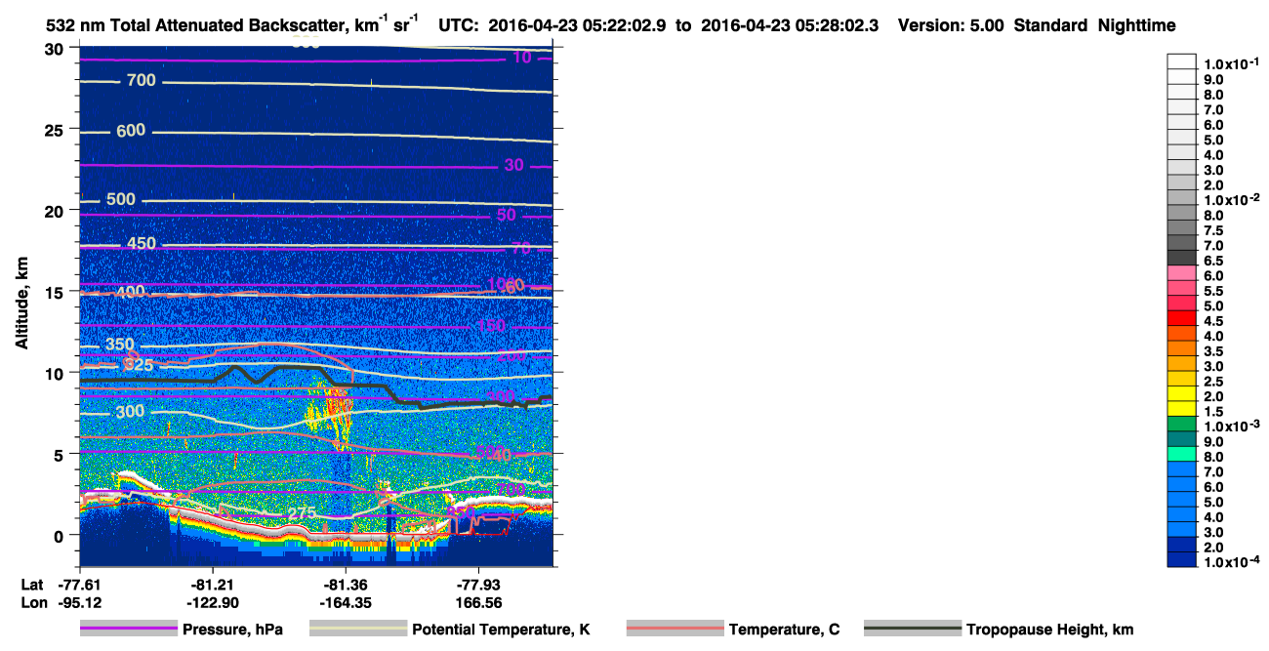
Task: Click the darkest navy swatch at colorbar bottom
Action: click(1181, 559)
